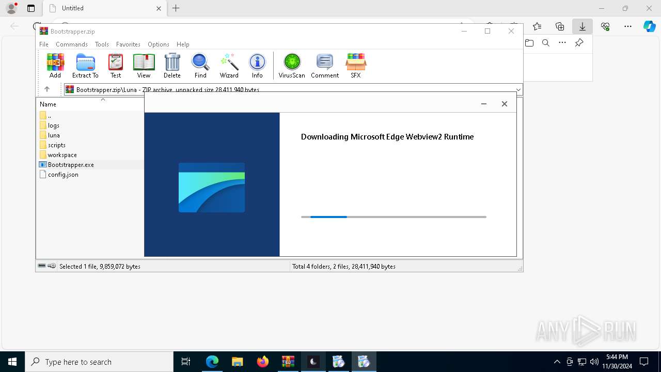The height and width of the screenshot is (372, 661).
Task: Open Edge tab actions menu icon
Action: [31, 8]
